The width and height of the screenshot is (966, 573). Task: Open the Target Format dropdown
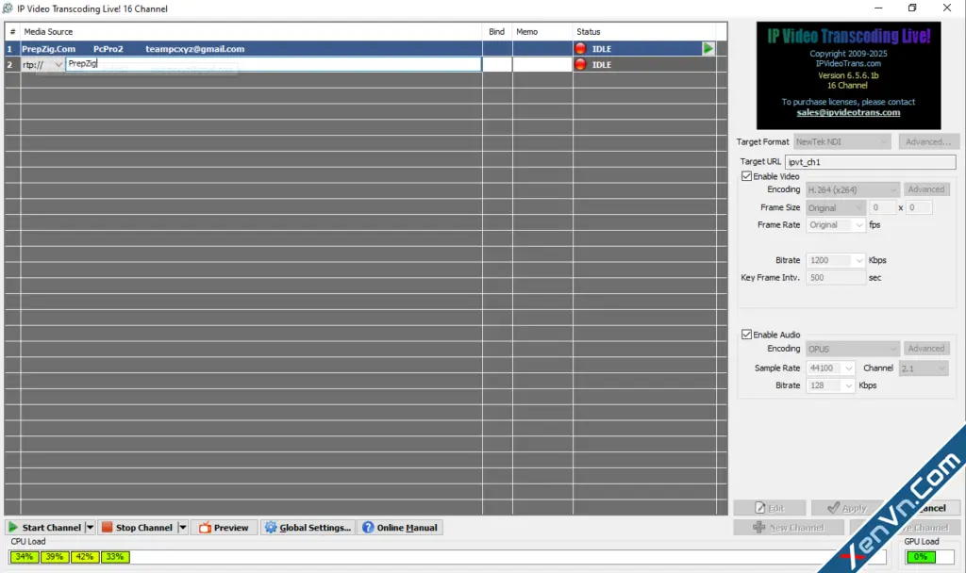pyautogui.click(x=841, y=141)
